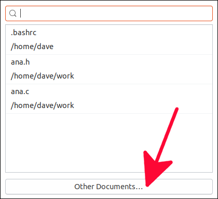Click the /home/dave path under .bashrc
The height and width of the screenshot is (199, 218).
point(32,47)
